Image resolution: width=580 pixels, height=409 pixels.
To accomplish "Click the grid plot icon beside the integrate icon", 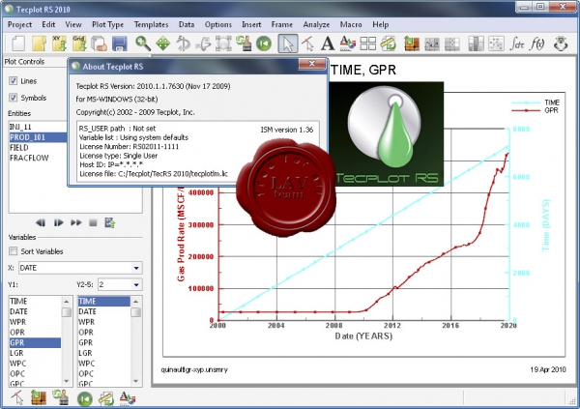I will pyautogui.click(x=496, y=44).
